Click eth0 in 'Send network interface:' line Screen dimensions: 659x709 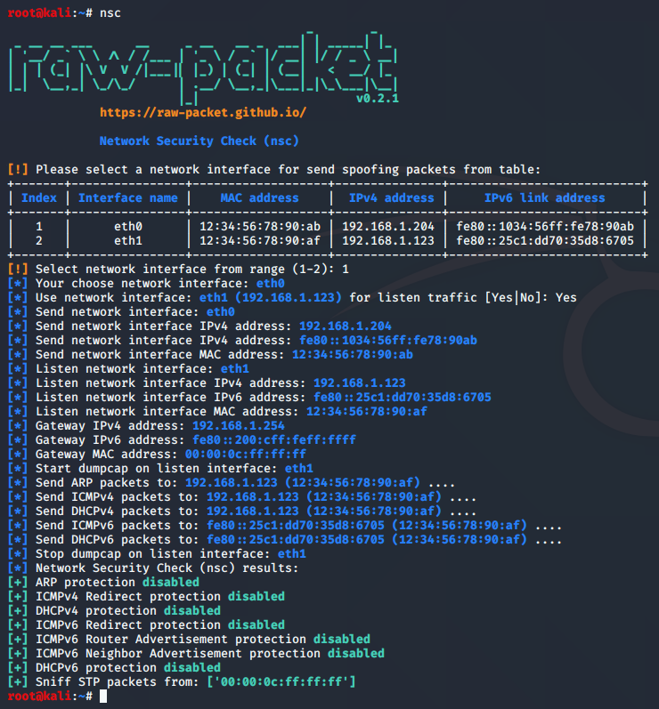coord(221,312)
